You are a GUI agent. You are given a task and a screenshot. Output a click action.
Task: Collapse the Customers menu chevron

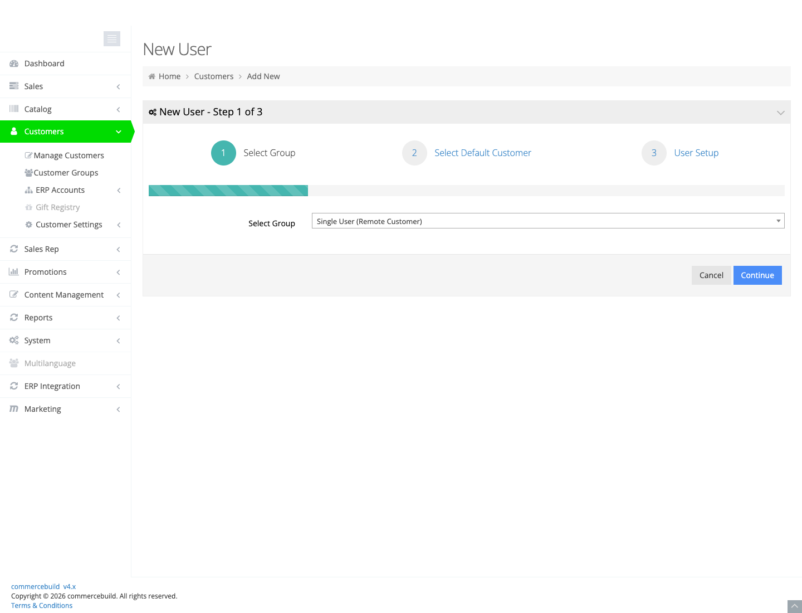[119, 132]
